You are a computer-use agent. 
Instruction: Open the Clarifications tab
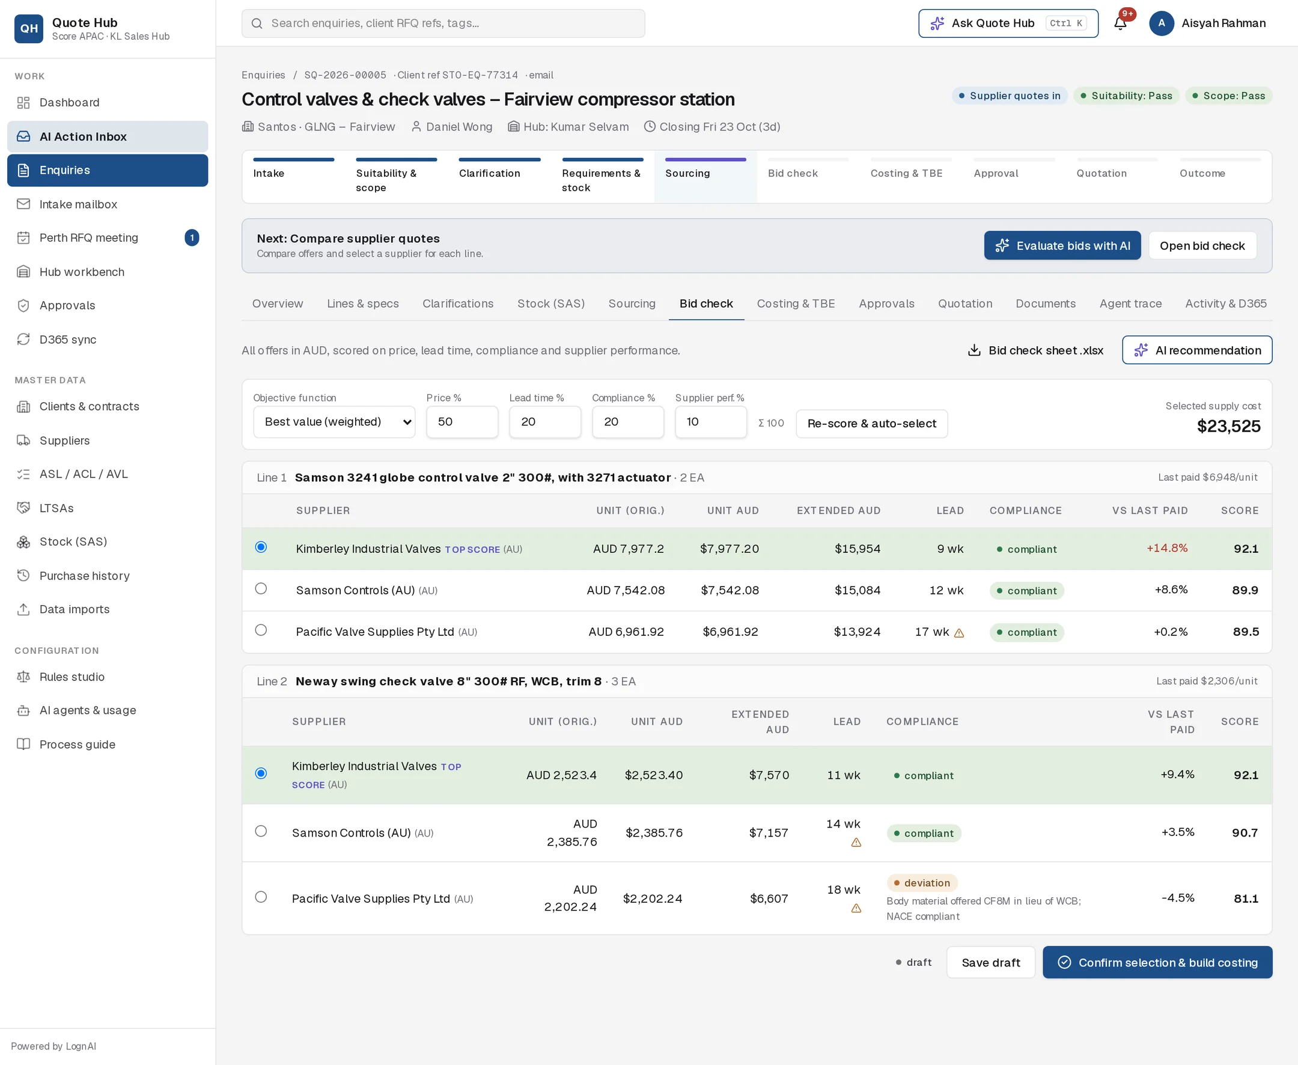[458, 304]
